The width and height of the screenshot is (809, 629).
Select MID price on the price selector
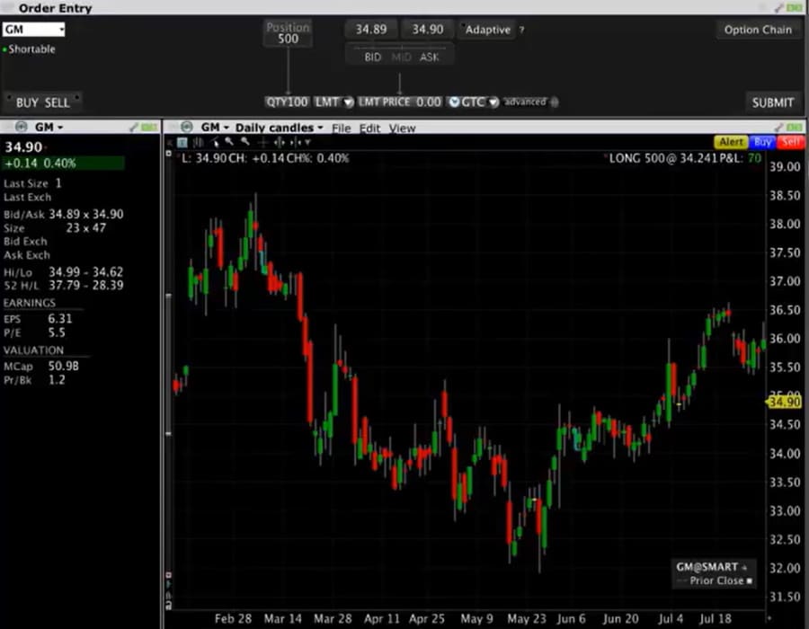coord(401,58)
